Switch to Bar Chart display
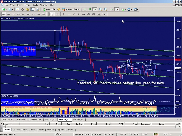182x136 pixels. [85, 10]
